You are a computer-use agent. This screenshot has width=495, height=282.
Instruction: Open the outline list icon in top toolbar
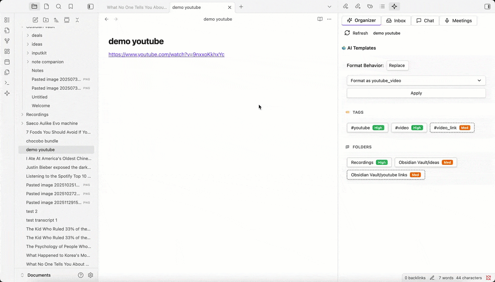pyautogui.click(x=382, y=6)
